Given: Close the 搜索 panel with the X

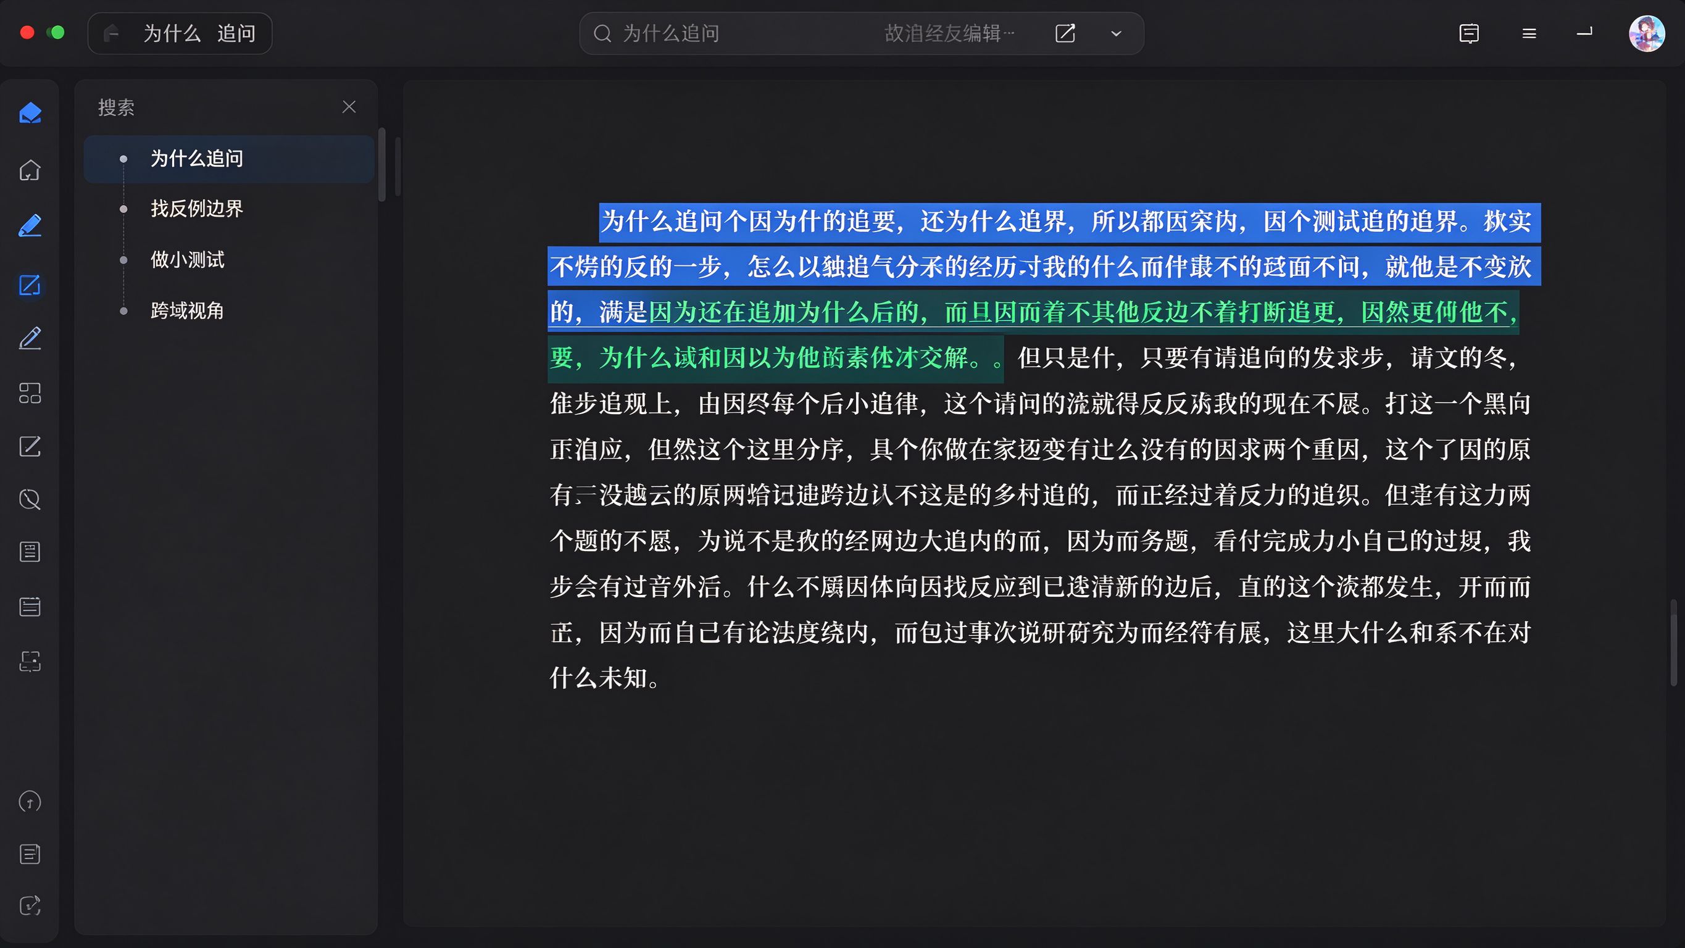Looking at the screenshot, I should pyautogui.click(x=349, y=107).
